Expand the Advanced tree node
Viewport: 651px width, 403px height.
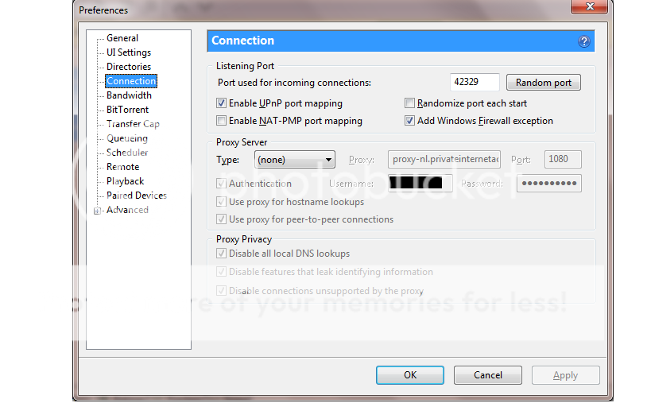click(97, 211)
